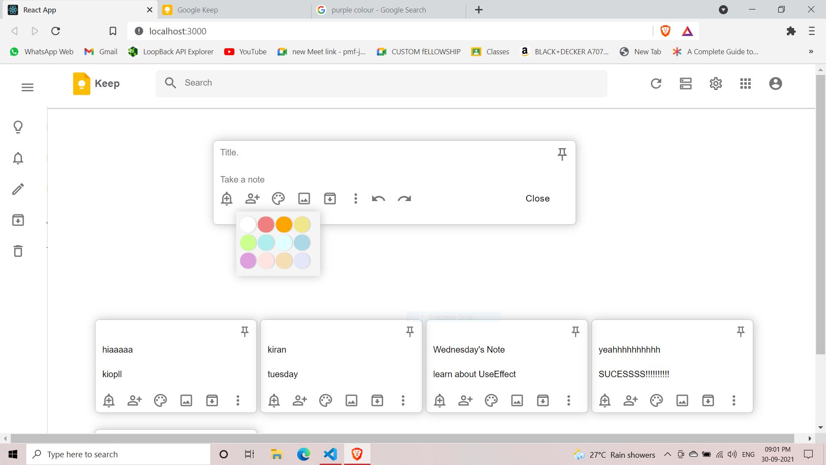This screenshot has height=465, width=826.
Task: Close the note editor
Action: (537, 198)
